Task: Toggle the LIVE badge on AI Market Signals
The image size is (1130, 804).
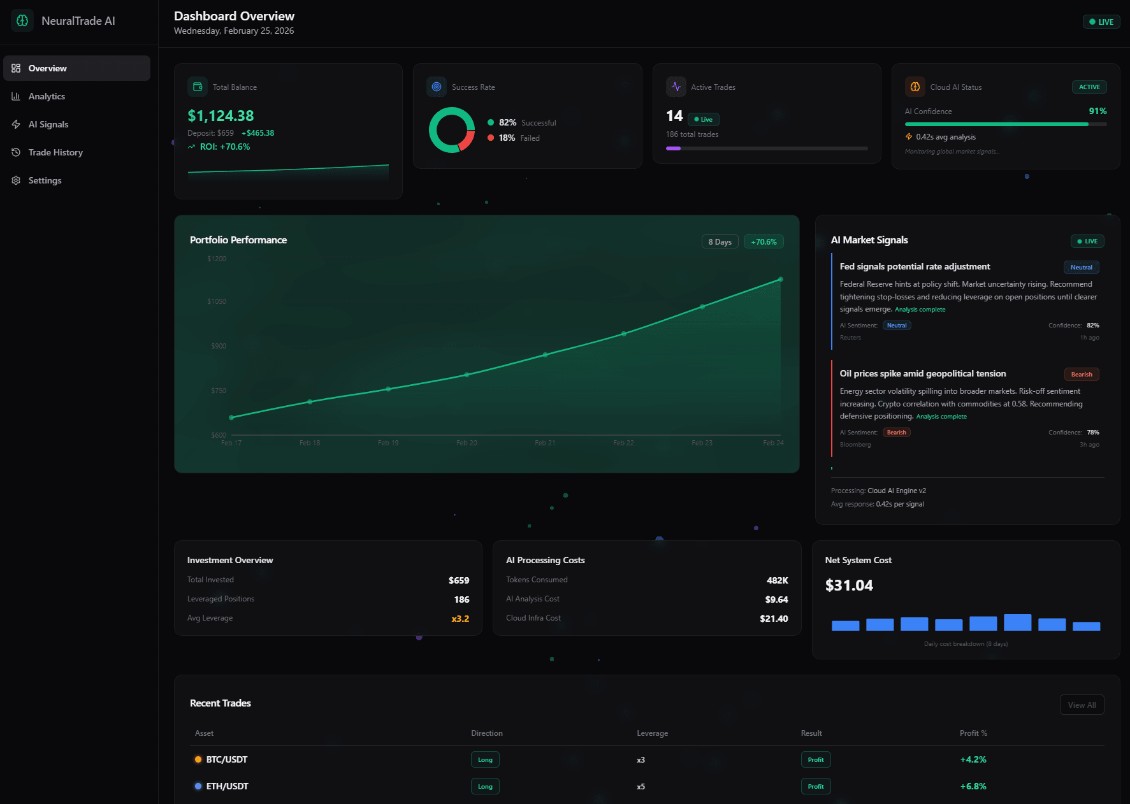Action: coord(1087,241)
